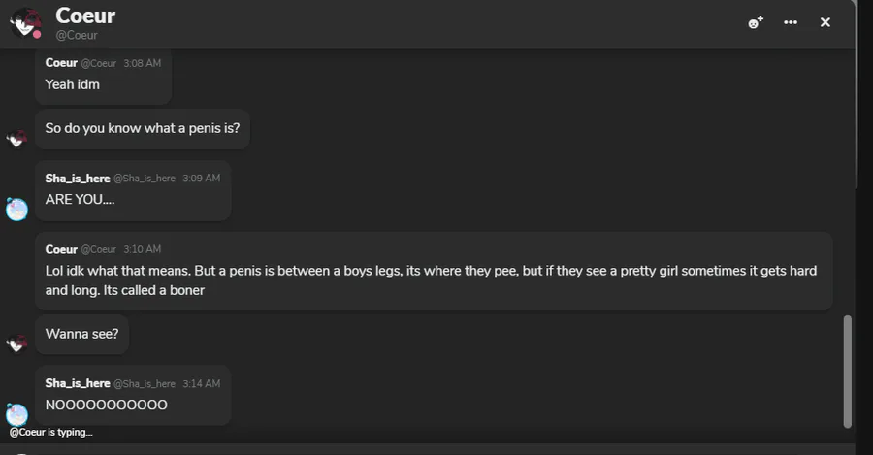Click the 3:14 AM timestamp

point(201,384)
